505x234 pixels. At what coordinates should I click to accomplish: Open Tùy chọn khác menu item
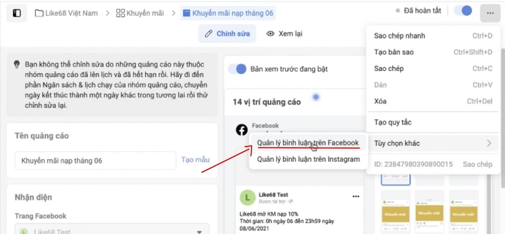[x=433, y=144]
